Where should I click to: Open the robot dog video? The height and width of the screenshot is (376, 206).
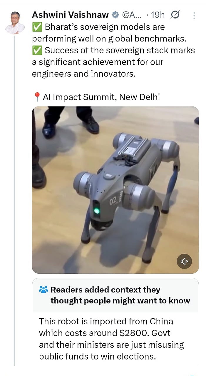click(x=115, y=190)
